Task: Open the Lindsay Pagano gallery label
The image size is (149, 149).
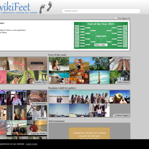Action: (122, 115)
